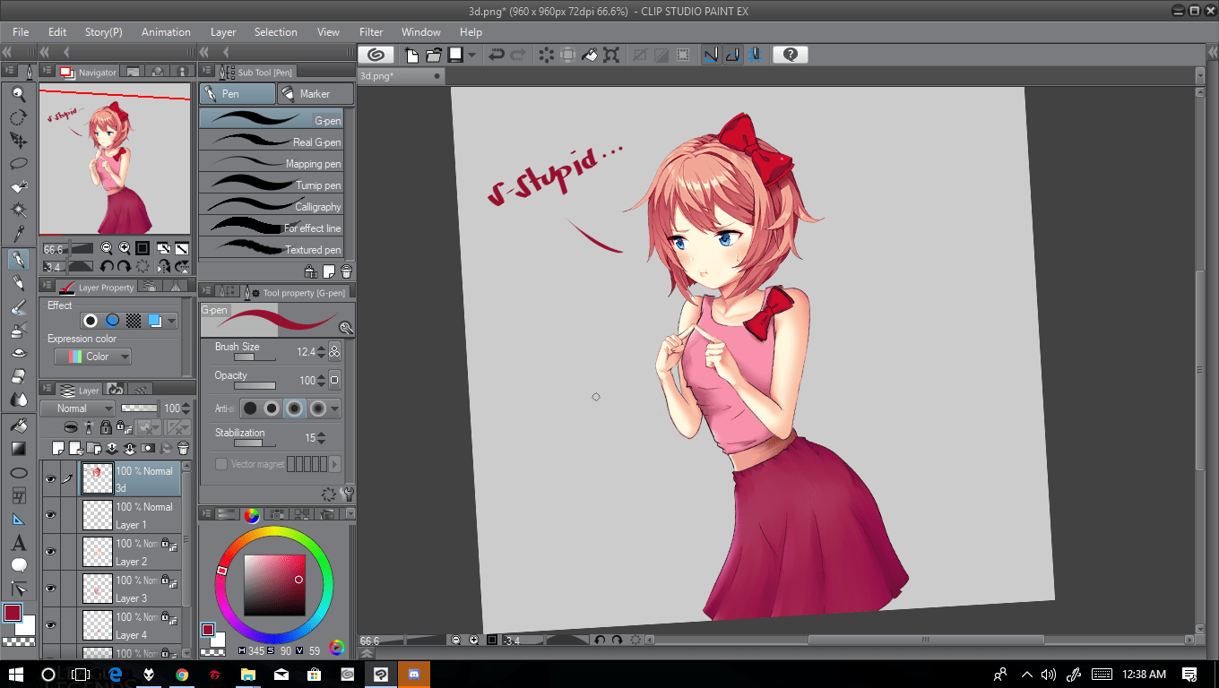The width and height of the screenshot is (1219, 688).
Task: Open the Expression color dropdown
Action: (92, 357)
